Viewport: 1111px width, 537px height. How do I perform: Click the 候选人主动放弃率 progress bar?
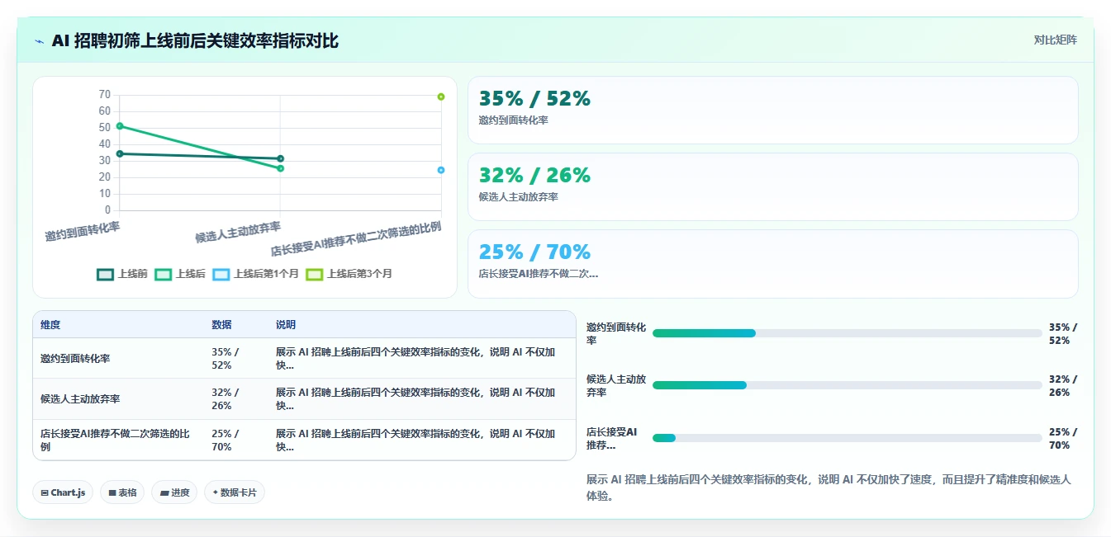(x=847, y=385)
